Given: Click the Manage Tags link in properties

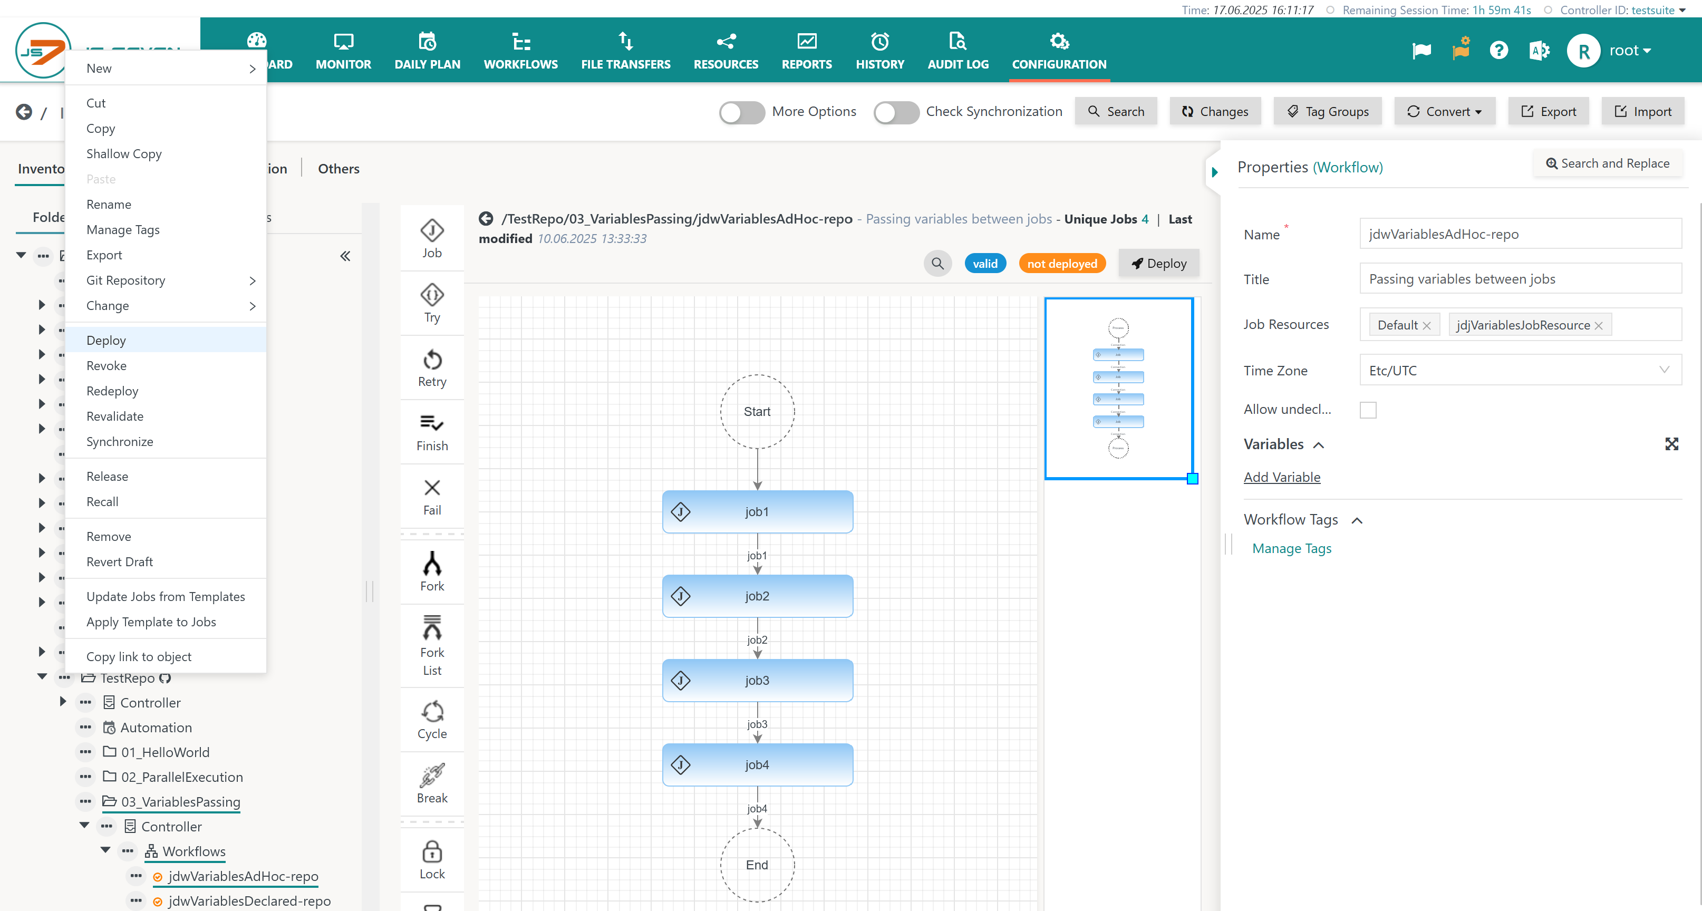Looking at the screenshot, I should [1291, 548].
